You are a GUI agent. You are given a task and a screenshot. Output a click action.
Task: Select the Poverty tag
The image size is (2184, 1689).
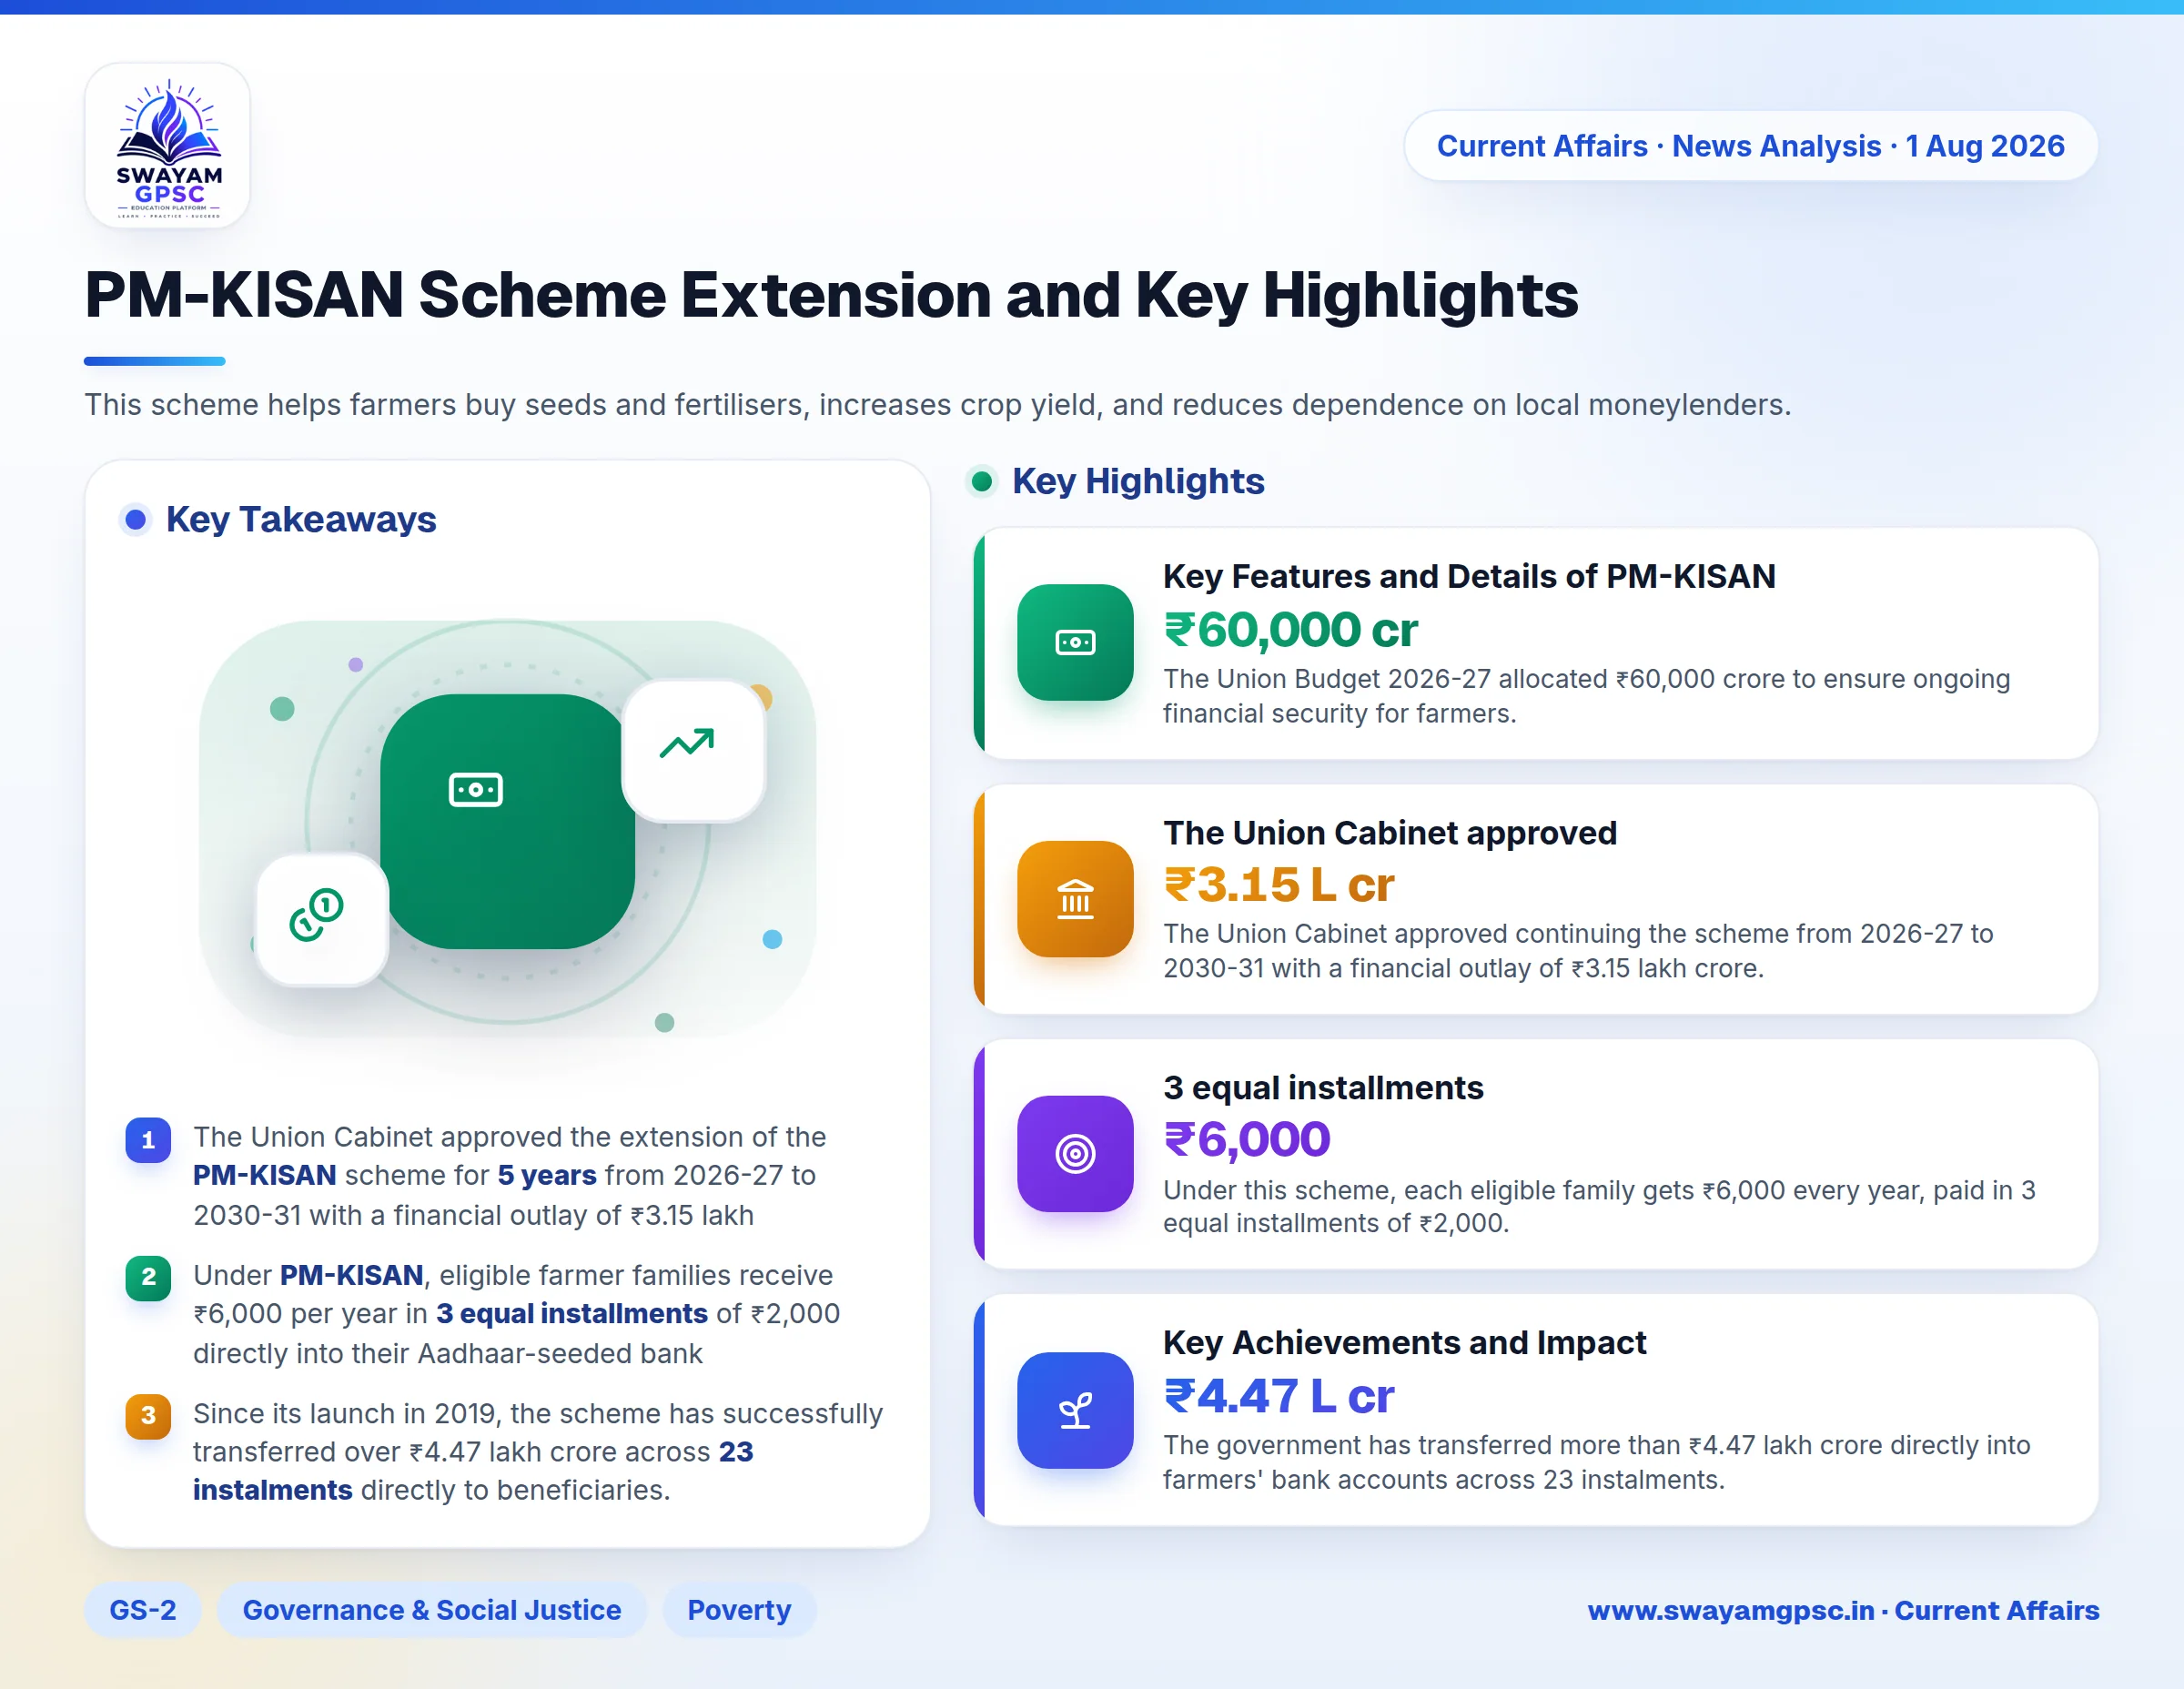(x=739, y=1610)
